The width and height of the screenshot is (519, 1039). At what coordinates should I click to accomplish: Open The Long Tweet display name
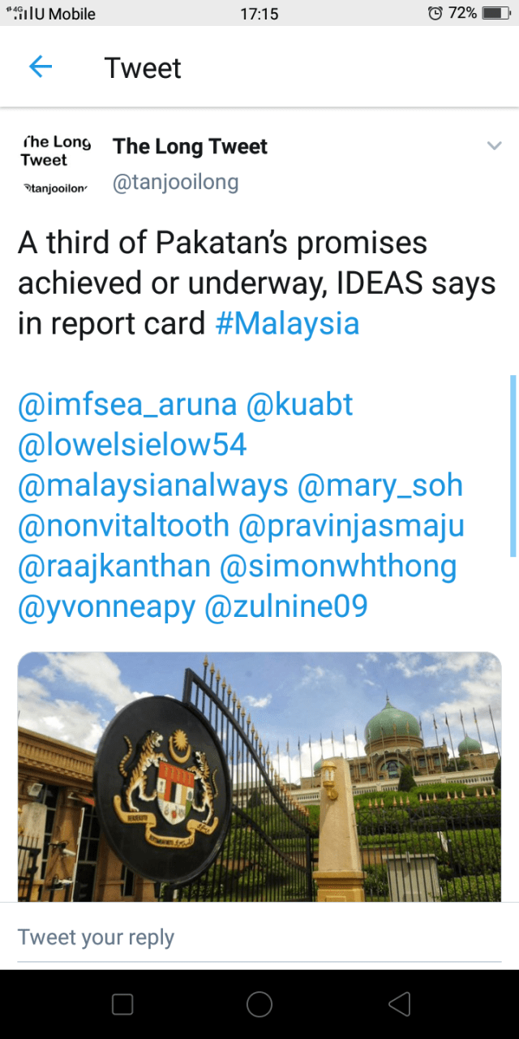coord(190,147)
